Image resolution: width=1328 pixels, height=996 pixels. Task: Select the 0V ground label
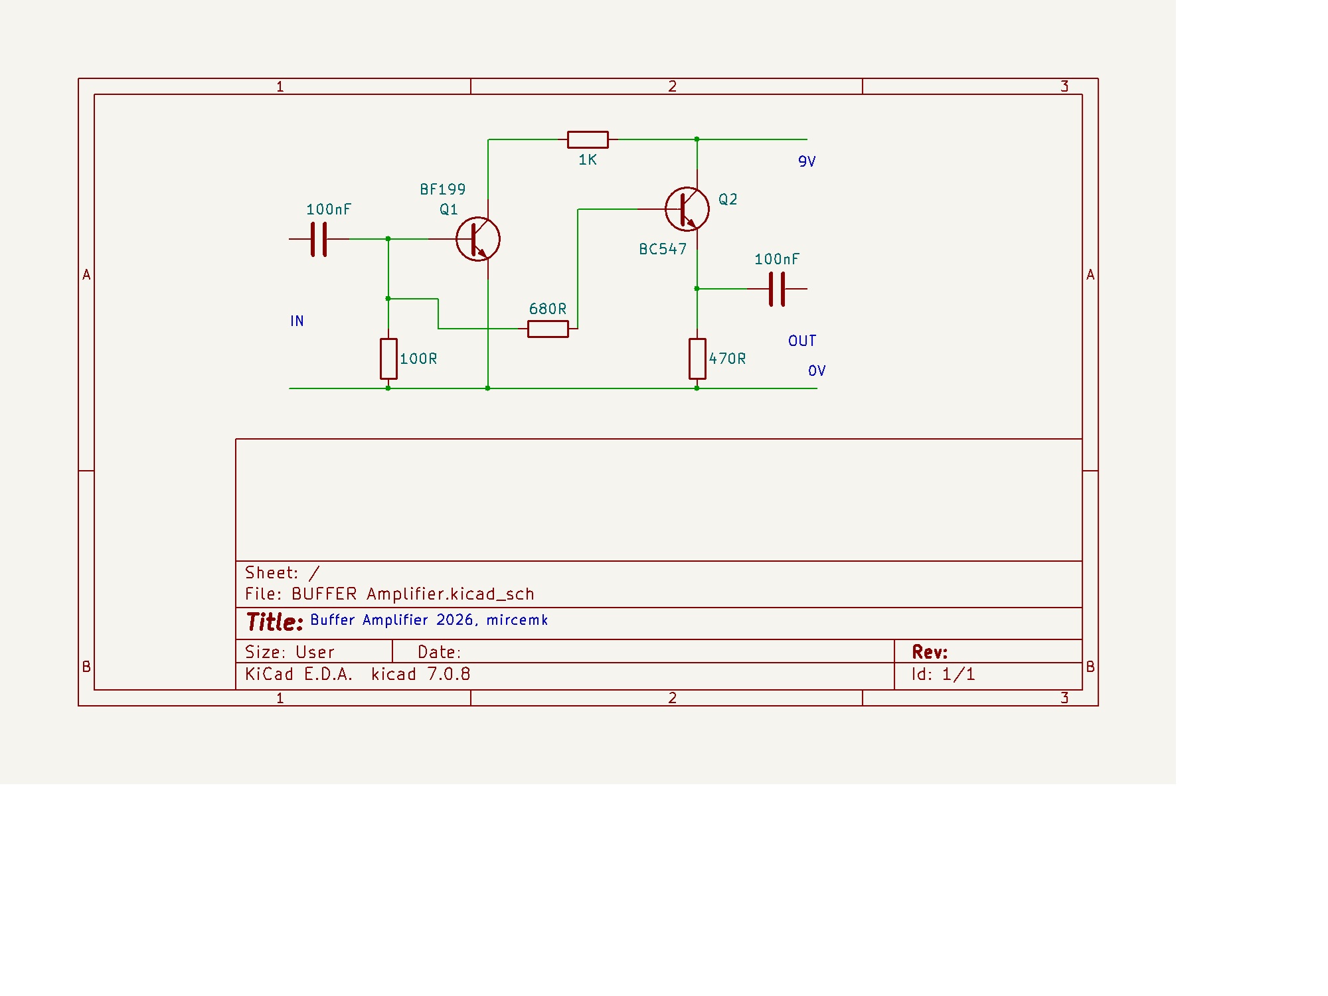pyautogui.click(x=816, y=371)
